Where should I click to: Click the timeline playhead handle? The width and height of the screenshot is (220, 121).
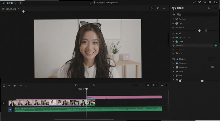tap(87, 89)
